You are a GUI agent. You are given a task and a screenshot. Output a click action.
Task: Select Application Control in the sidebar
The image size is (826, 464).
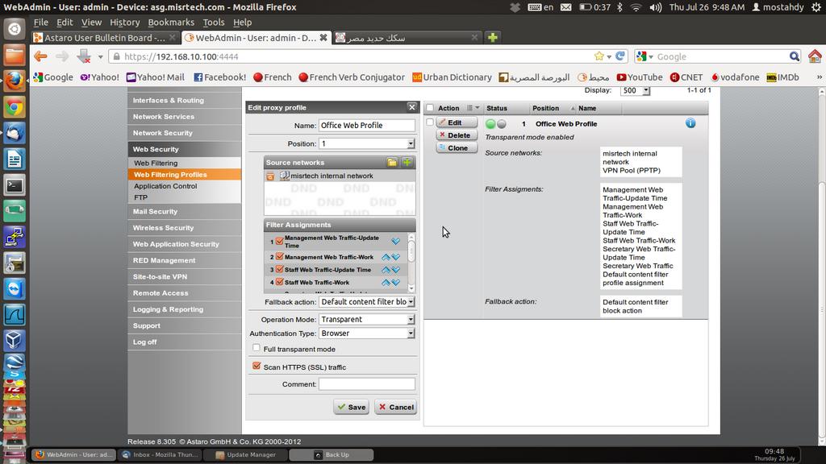165,186
